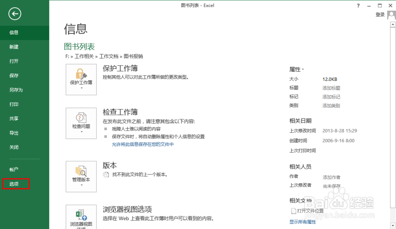Screen dimensions: 396x229
Task: Open the Browser View Options (浏览器视图) button
Action: tap(81, 217)
